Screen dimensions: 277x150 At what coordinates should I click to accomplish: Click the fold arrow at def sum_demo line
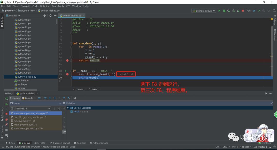[x=71, y=43]
